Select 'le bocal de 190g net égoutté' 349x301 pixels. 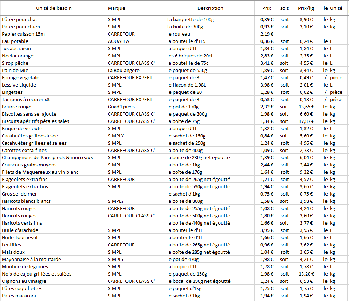210,281
